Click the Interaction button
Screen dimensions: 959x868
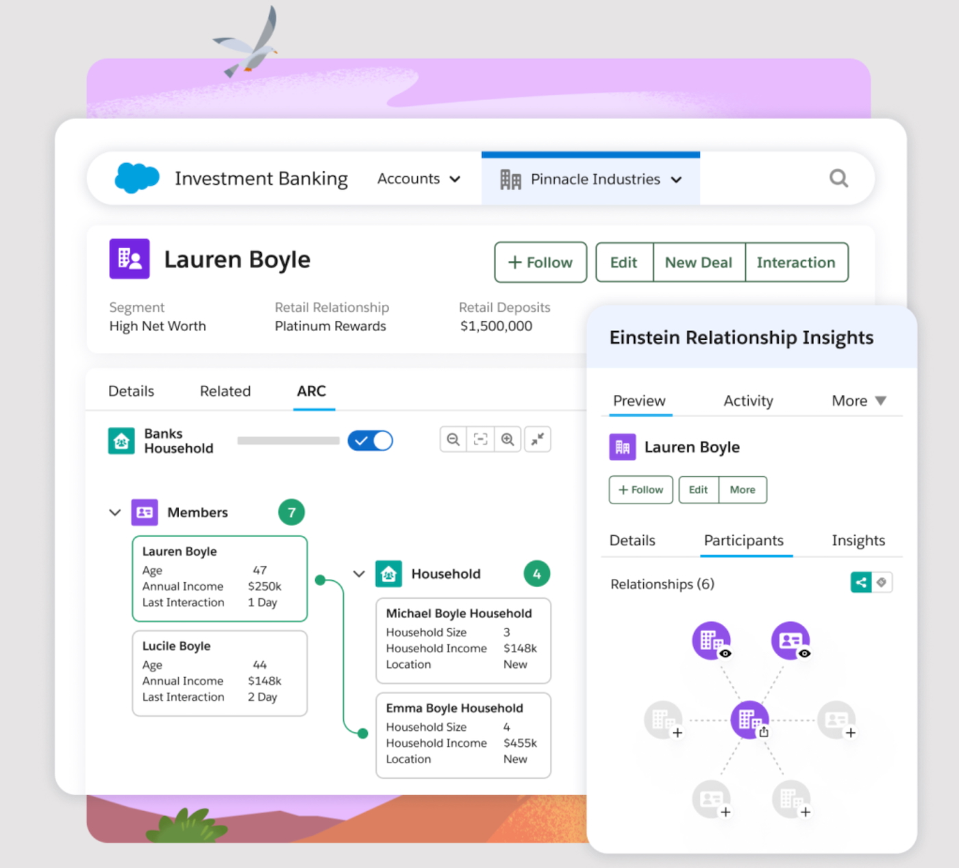coord(796,262)
